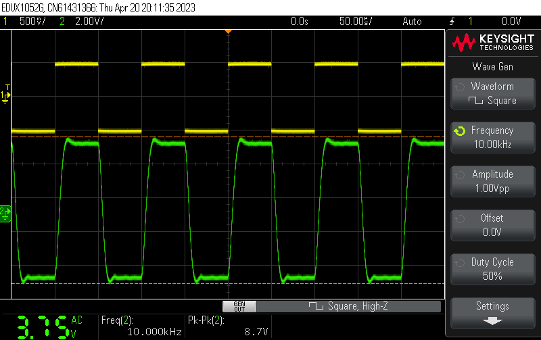Click the rising edge trigger icon
541x340 pixels.
[452, 22]
